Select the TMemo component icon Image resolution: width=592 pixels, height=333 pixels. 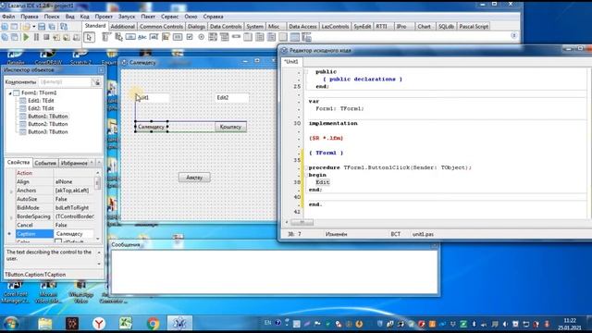(166, 37)
